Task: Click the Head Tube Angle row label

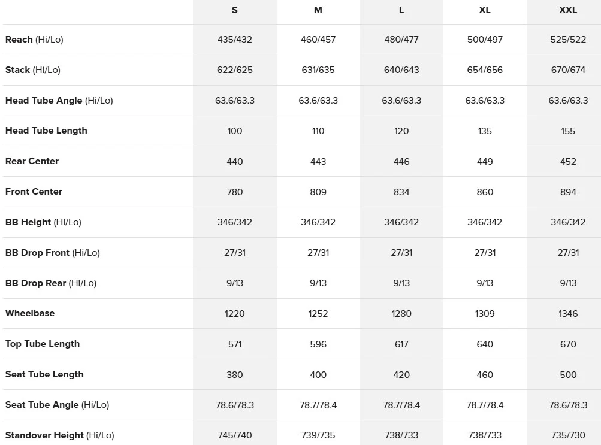Action: click(59, 101)
